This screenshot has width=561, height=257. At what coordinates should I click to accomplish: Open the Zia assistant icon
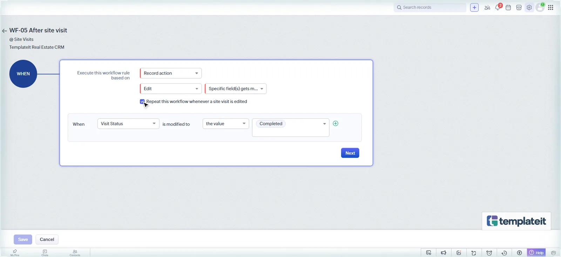click(x=487, y=7)
